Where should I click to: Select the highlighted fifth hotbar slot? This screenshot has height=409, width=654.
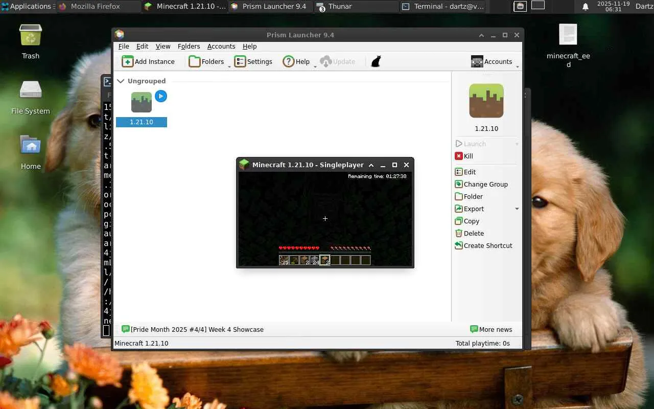click(x=325, y=260)
